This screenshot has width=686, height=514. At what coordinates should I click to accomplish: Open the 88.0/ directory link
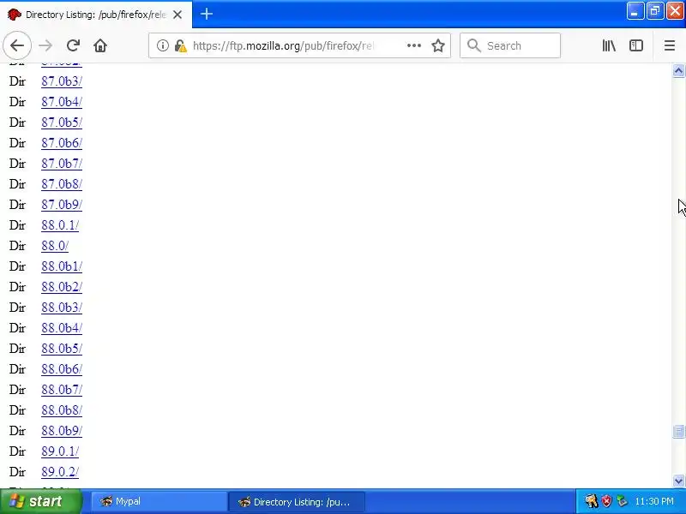[55, 246]
